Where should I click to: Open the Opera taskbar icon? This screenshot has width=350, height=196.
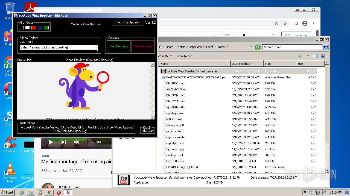[x=59, y=192]
